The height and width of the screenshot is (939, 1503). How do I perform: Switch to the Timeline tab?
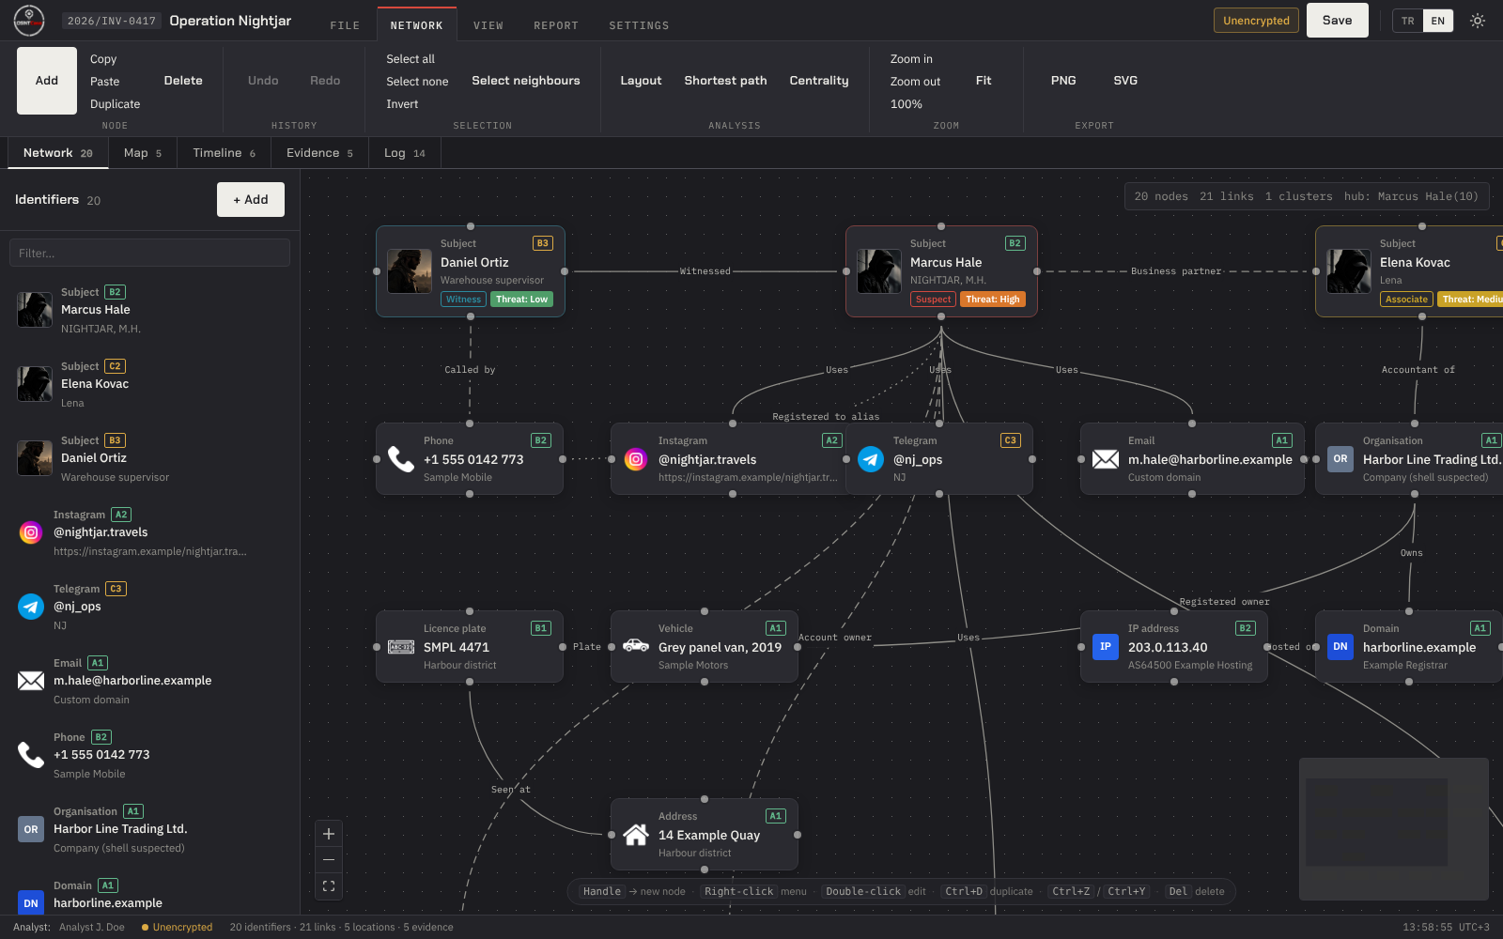pyautogui.click(x=225, y=153)
